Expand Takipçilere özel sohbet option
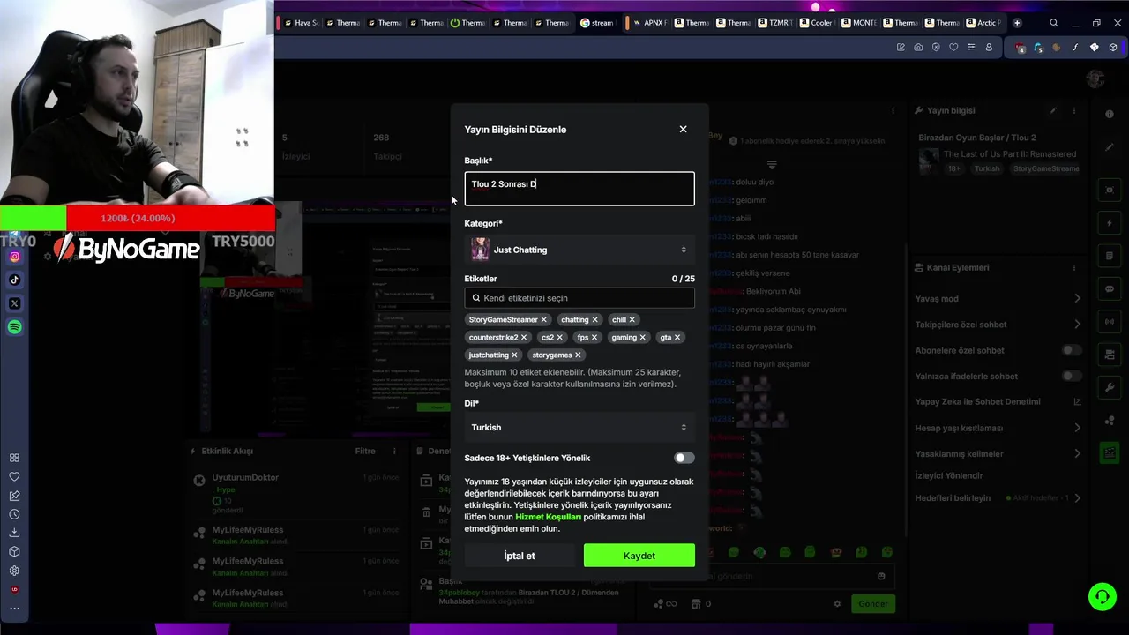This screenshot has height=635, width=1129. coord(1077,324)
